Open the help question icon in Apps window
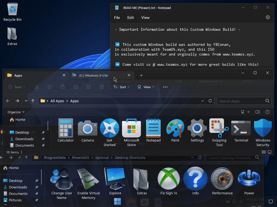Screen dimensions: 277x207 [x=268, y=112]
